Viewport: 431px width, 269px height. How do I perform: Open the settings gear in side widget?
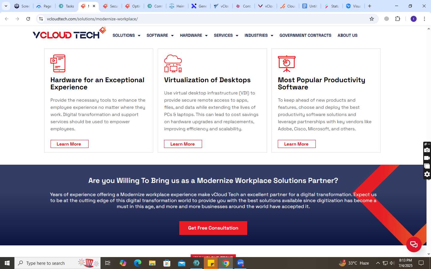pos(427,174)
